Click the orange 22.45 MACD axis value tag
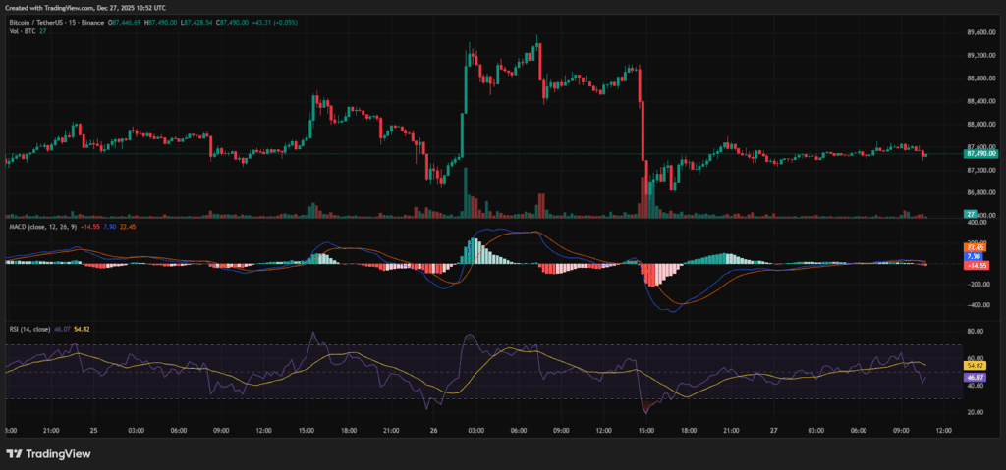Image resolution: width=1006 pixels, height=470 pixels. click(976, 247)
